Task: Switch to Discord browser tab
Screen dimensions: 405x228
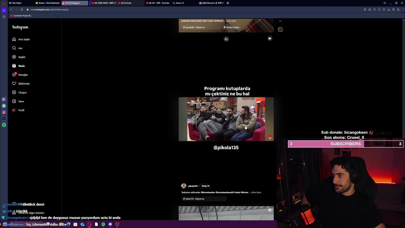Action: (x=211, y=3)
